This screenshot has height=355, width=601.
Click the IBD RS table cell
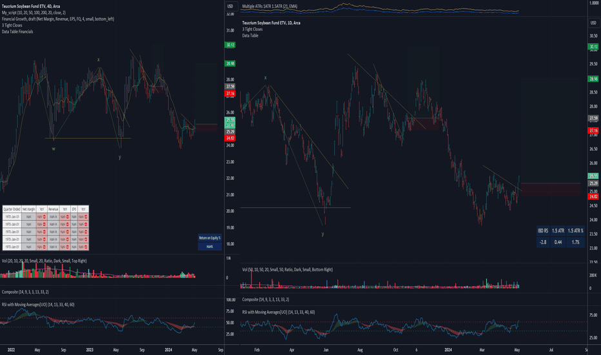click(x=543, y=230)
